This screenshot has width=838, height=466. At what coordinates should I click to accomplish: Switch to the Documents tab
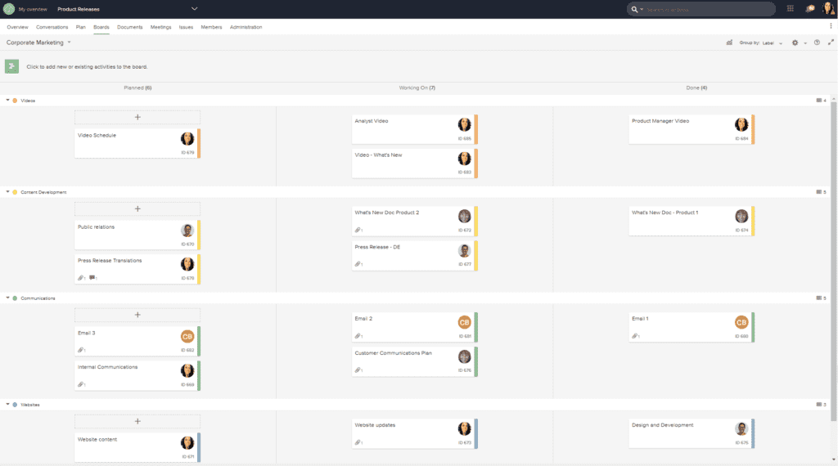[x=130, y=27]
